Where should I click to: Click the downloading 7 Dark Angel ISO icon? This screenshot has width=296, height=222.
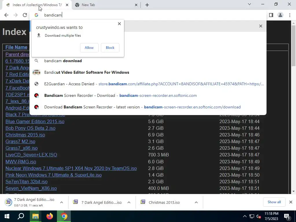click(x=8, y=202)
